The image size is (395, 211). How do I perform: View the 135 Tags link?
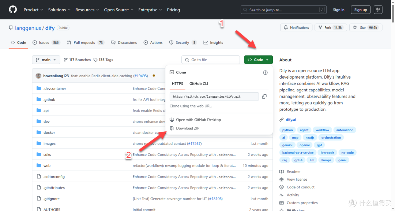tap(103, 60)
